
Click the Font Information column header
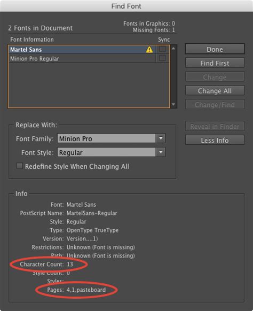[32, 40]
